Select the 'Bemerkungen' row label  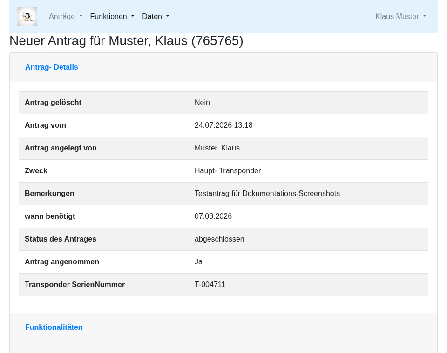click(50, 193)
